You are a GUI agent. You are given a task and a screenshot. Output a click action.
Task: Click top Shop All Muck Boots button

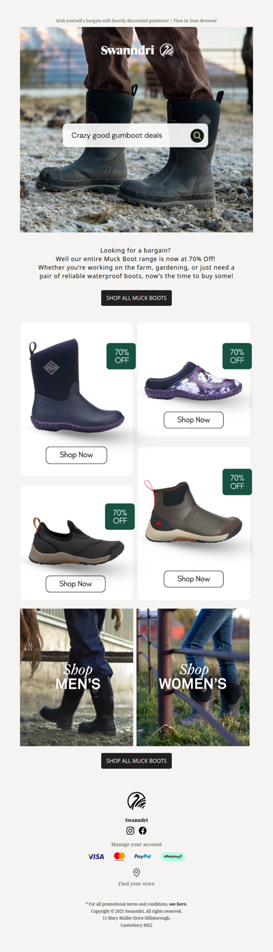[x=136, y=298]
